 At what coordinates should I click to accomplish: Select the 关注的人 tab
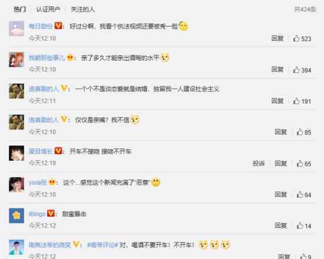click(x=82, y=9)
